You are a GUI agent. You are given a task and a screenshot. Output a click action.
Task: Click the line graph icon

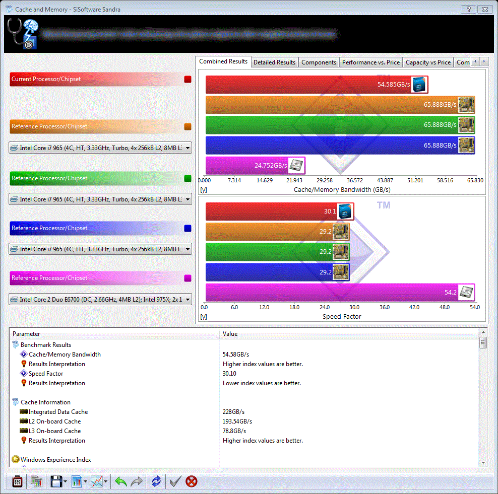[x=97, y=481]
